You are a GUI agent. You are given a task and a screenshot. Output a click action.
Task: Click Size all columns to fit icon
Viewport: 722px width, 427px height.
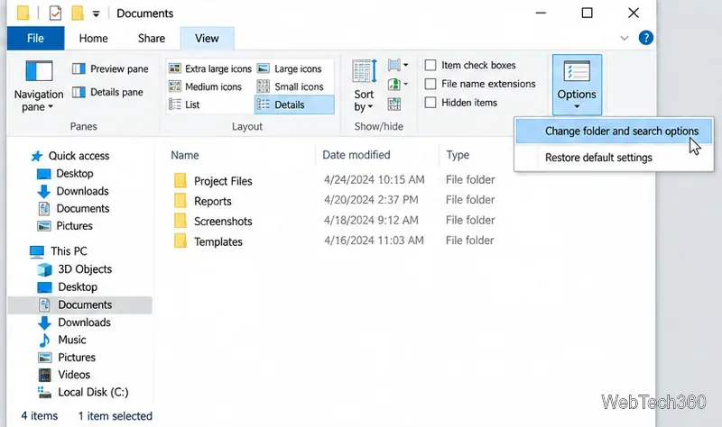click(394, 104)
